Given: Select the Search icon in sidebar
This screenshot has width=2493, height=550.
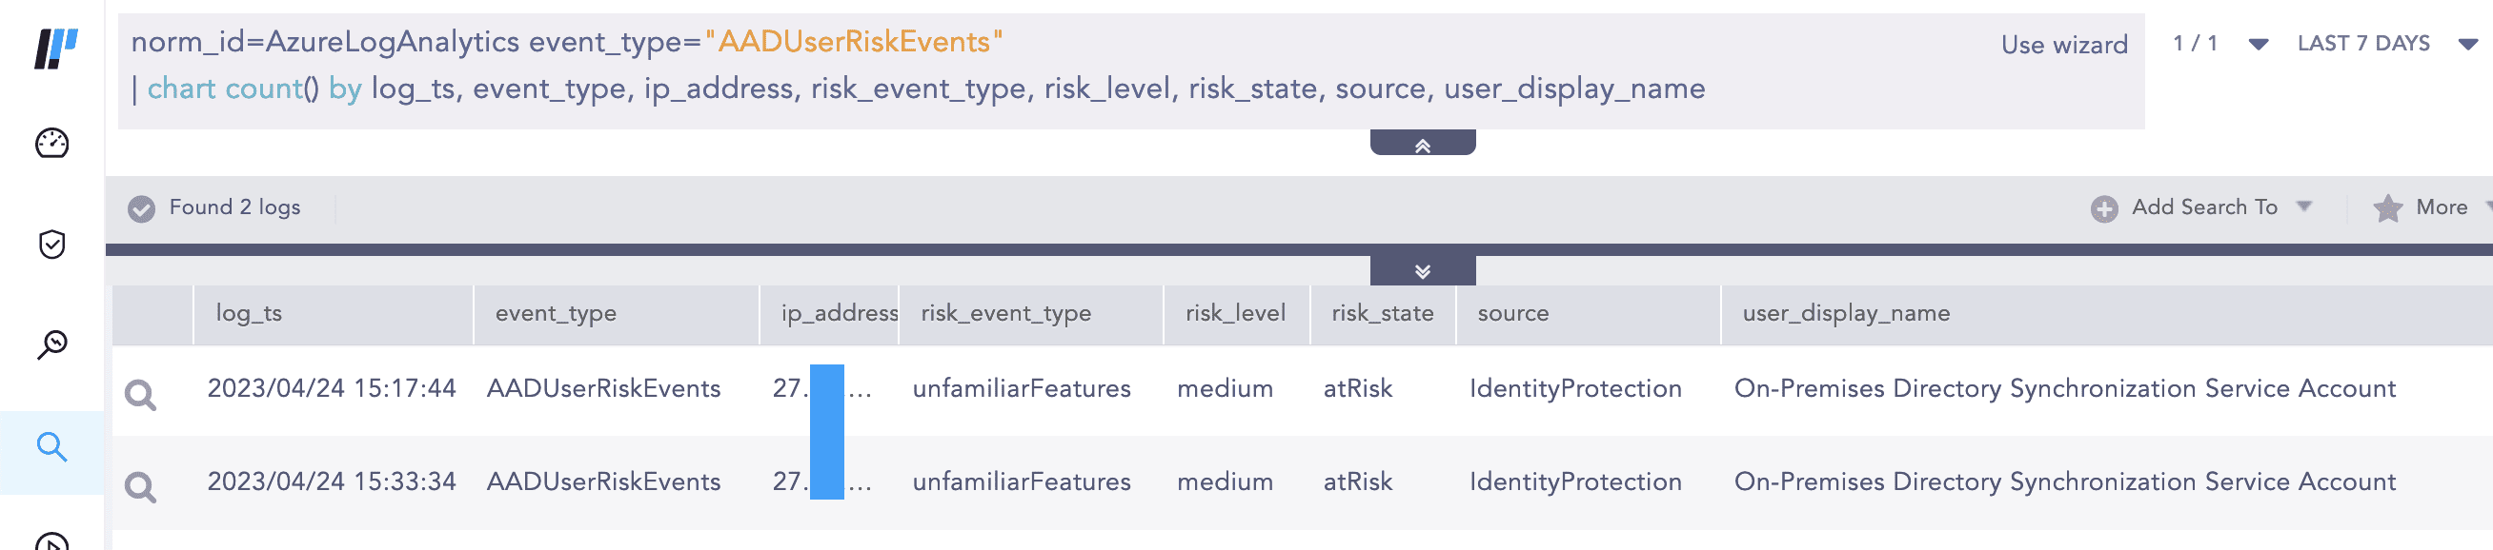Looking at the screenshot, I should click(52, 446).
